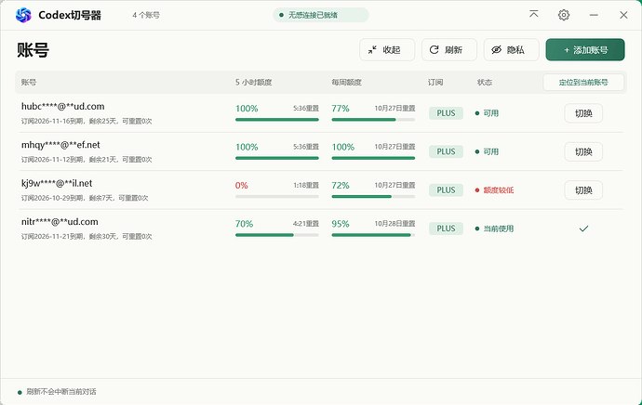Screen dimensions: 642x405
Task: Click PLUS badge on mhqy**** row
Action: pos(446,151)
